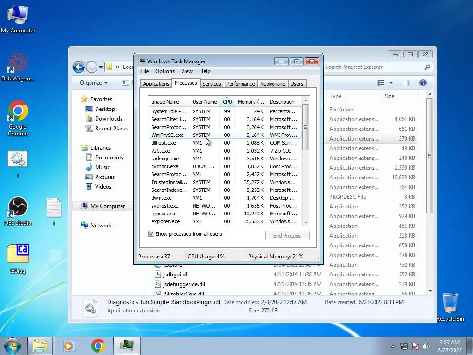Go back in the Explorer window
Image resolution: width=473 pixels, height=355 pixels.
point(79,67)
